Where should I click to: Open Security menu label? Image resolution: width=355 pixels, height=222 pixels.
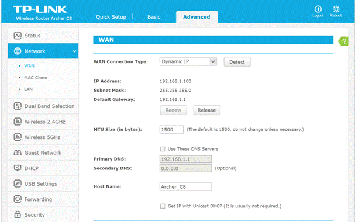tap(35, 215)
